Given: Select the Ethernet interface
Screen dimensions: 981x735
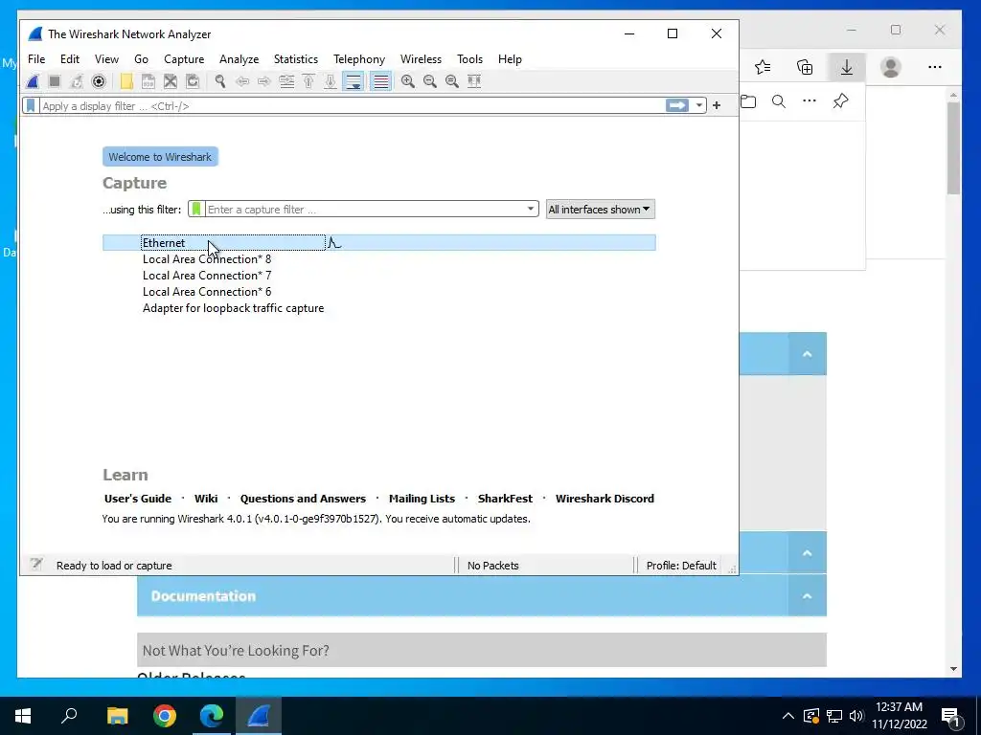Looking at the screenshot, I should point(379,242).
